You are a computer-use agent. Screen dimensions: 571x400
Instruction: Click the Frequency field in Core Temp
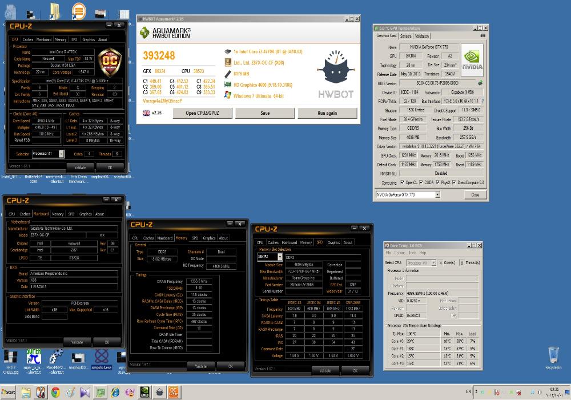point(442,293)
